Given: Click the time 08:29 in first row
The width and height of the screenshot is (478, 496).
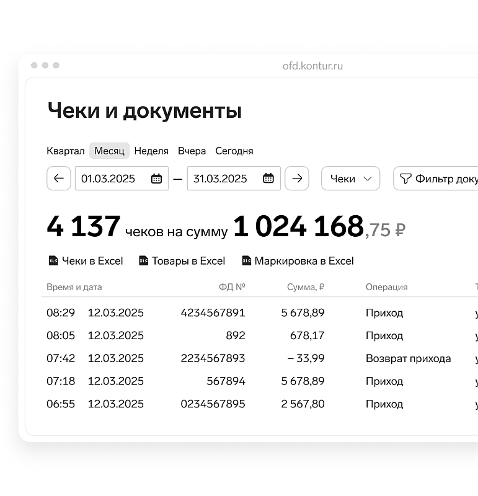Looking at the screenshot, I should [x=61, y=312].
